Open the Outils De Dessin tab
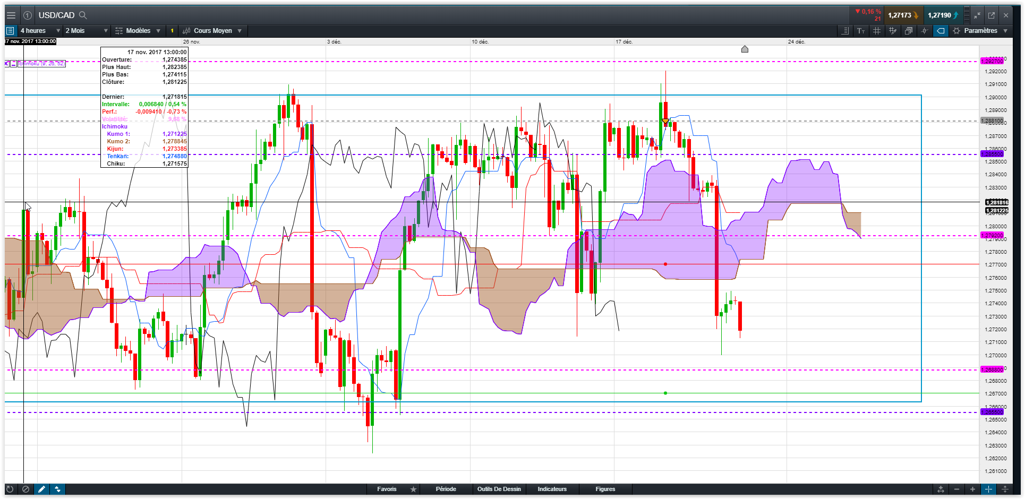The height and width of the screenshot is (499, 1025). tap(499, 489)
